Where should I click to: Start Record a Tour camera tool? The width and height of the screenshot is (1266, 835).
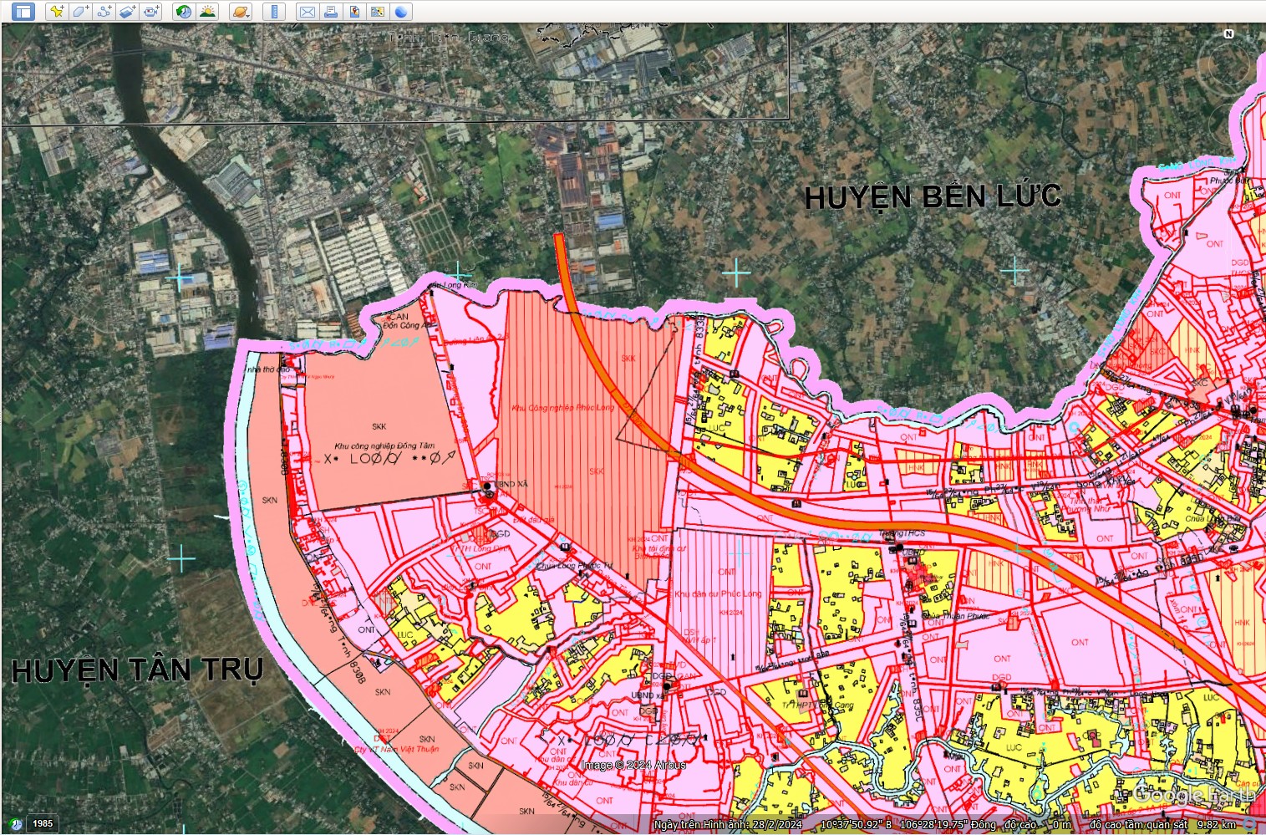click(x=150, y=12)
